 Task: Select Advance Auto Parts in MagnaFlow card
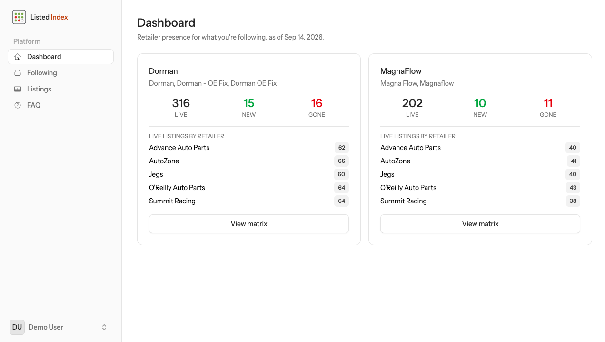tap(480, 148)
